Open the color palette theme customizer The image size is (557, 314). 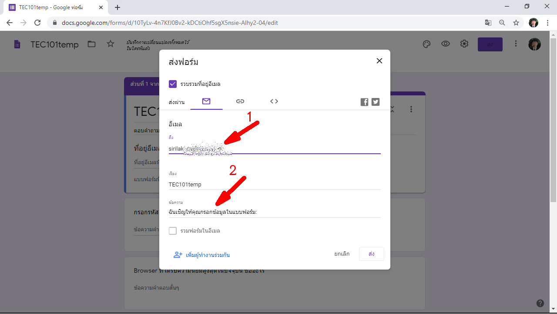(426, 44)
